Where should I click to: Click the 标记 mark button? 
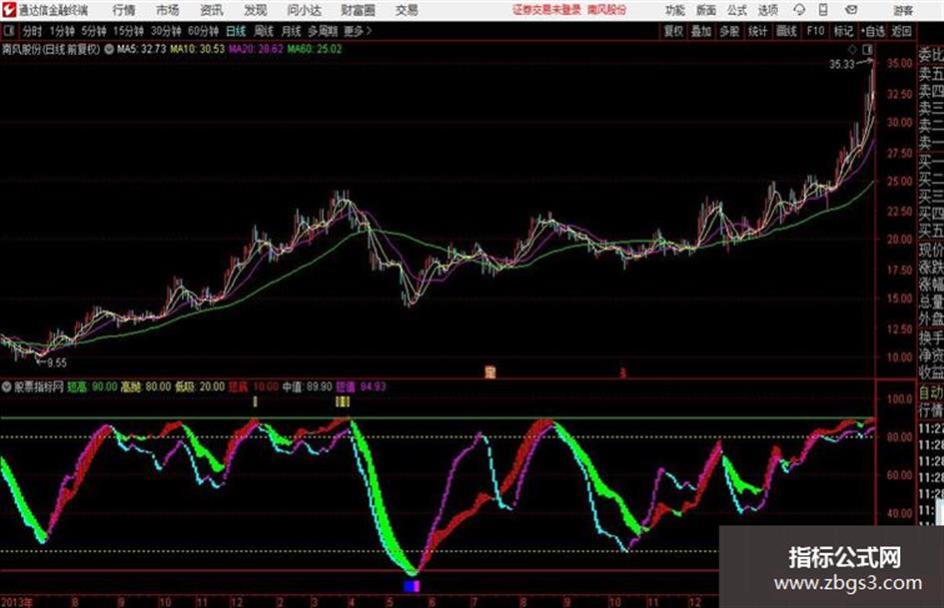(843, 31)
